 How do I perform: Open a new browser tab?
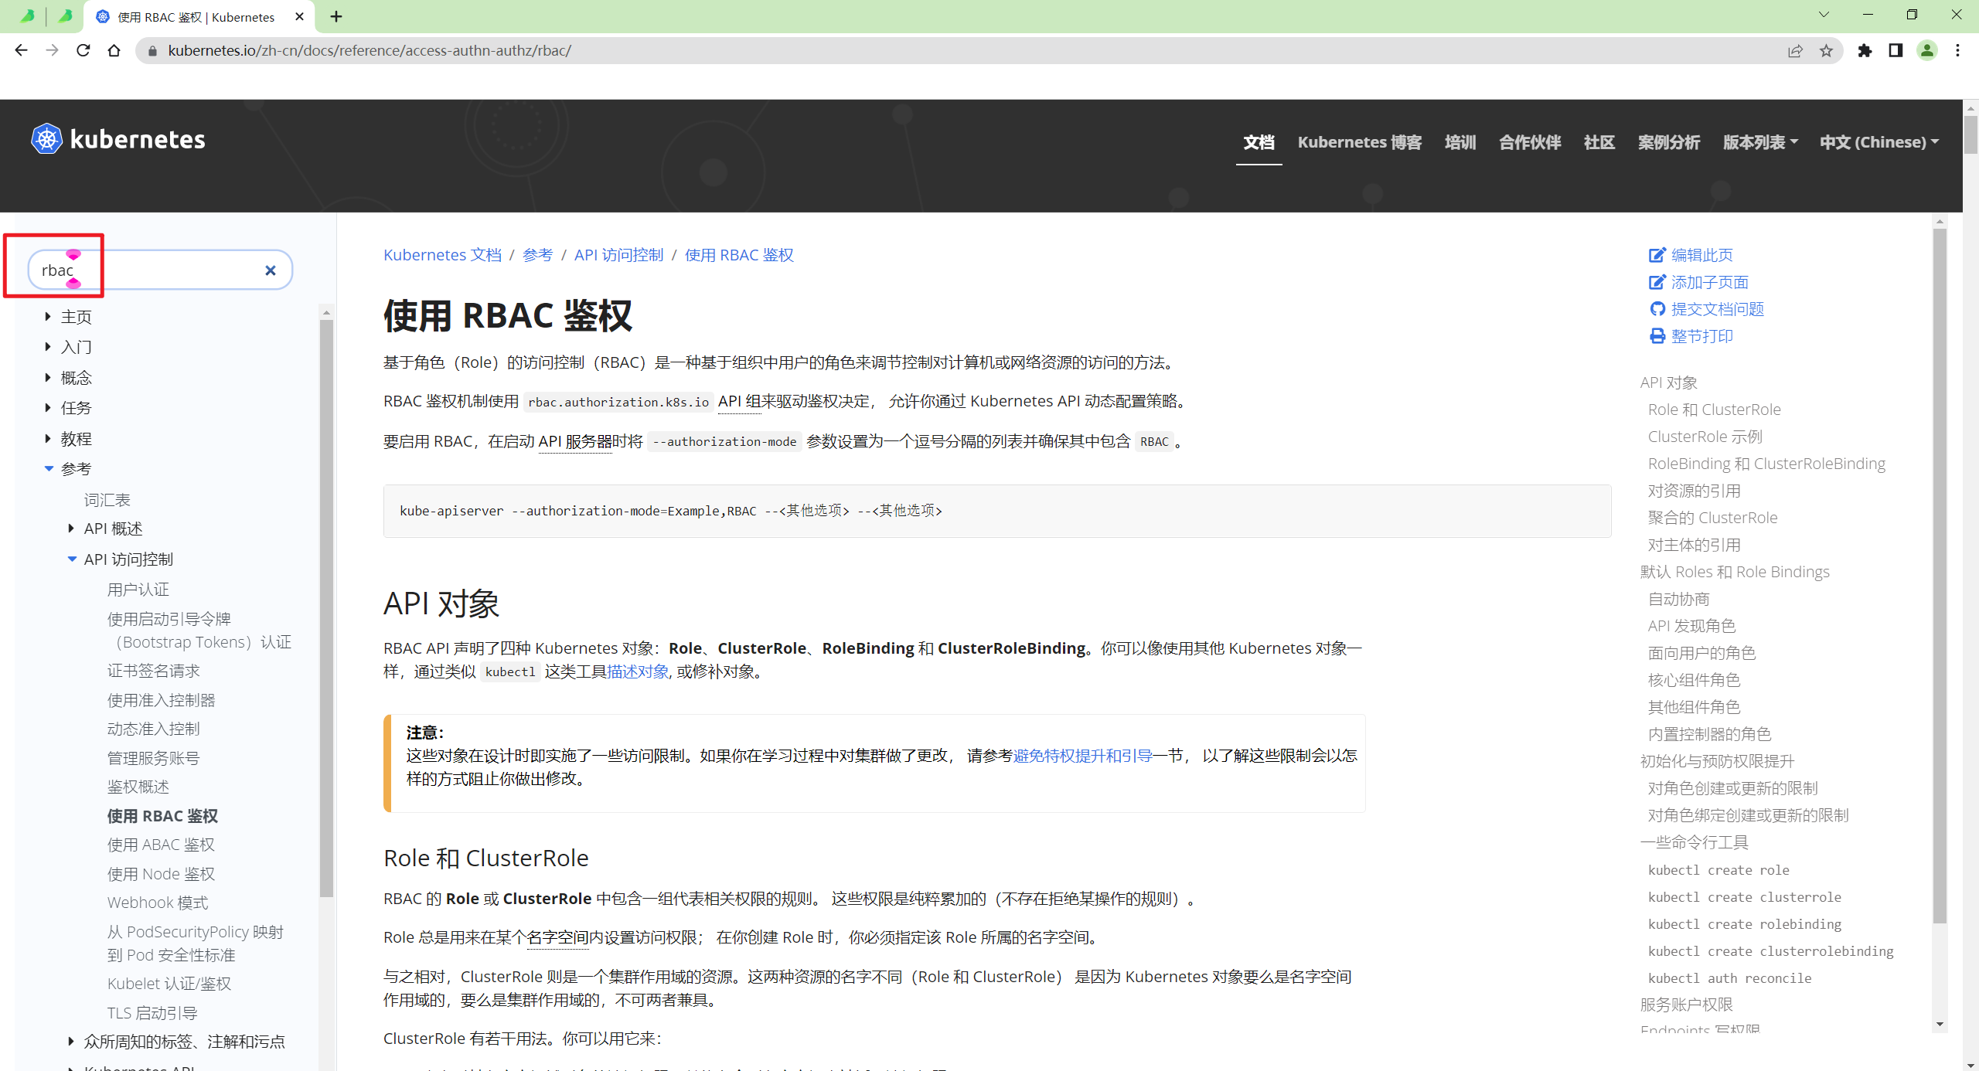point(336,16)
